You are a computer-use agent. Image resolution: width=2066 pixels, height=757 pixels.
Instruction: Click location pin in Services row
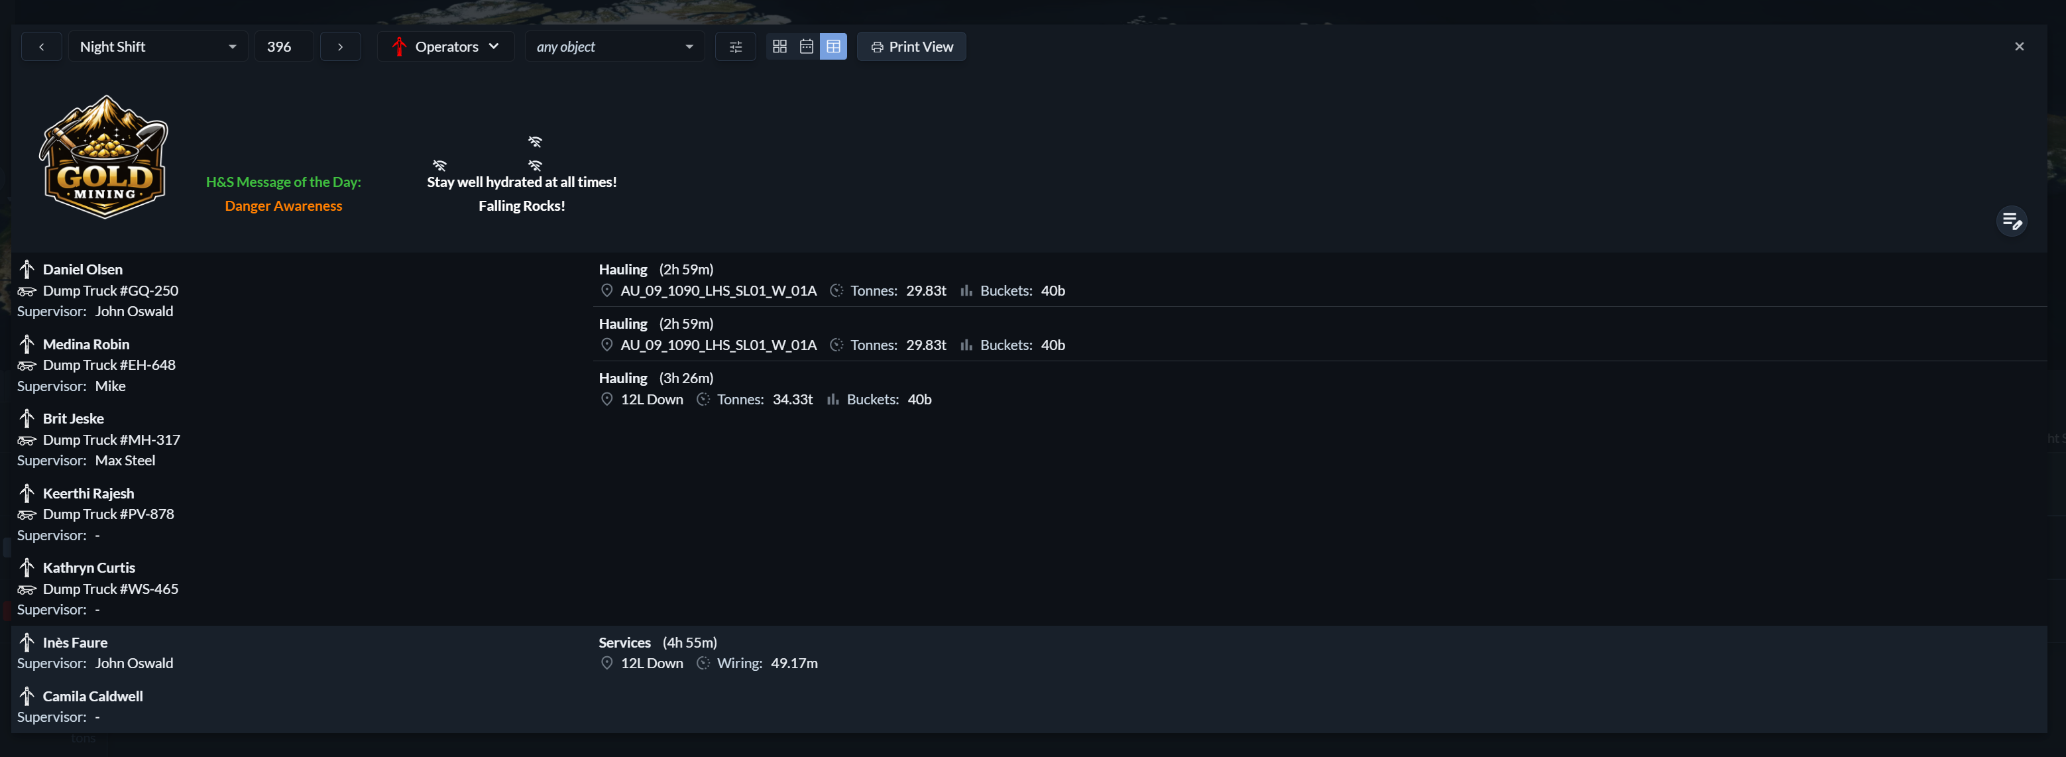click(x=606, y=663)
